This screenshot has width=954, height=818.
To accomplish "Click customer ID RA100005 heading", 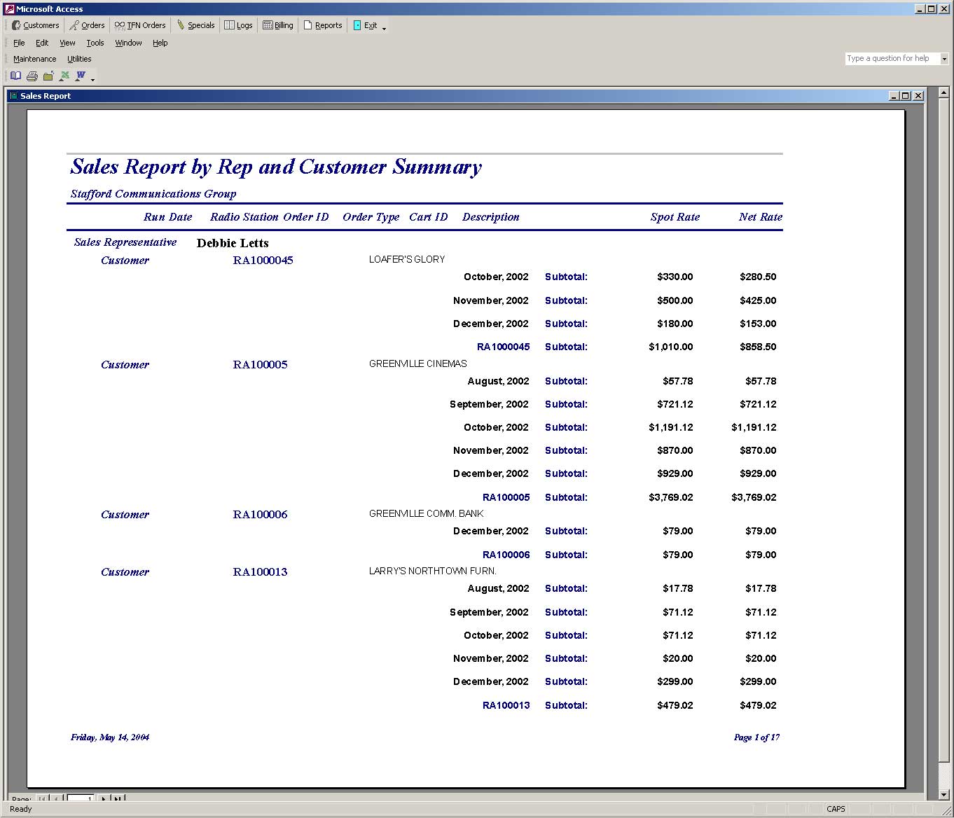I will click(260, 365).
